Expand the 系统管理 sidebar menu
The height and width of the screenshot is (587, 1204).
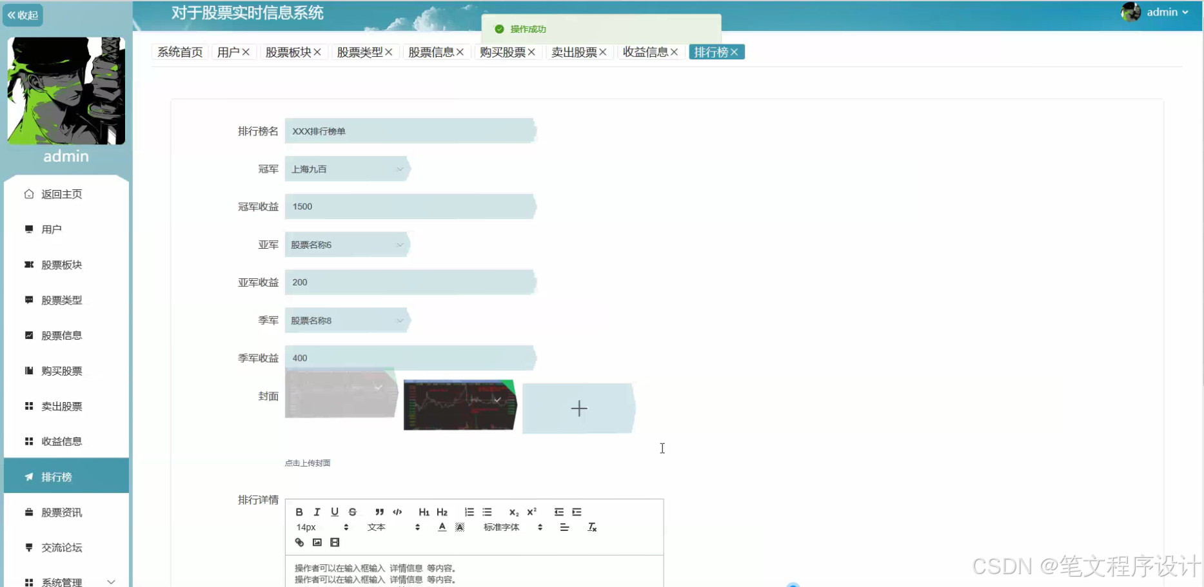pos(66,582)
